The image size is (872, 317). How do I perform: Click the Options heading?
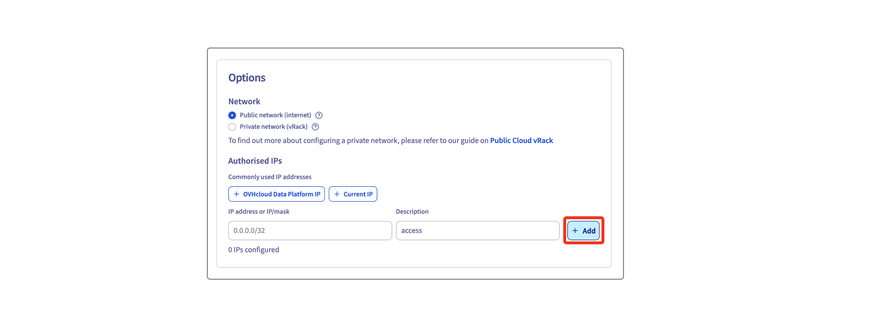(x=246, y=78)
